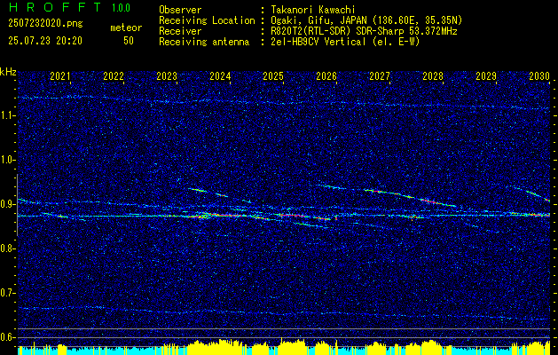
Task: Click the 2030 time marker
Action: coord(539,76)
